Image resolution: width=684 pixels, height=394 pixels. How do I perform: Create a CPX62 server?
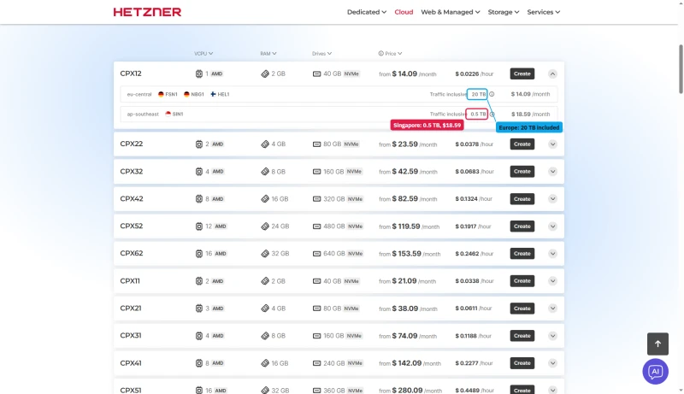coord(522,254)
